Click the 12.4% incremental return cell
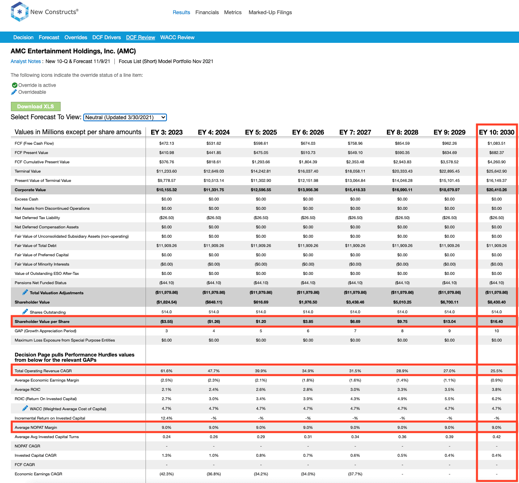 click(x=167, y=418)
